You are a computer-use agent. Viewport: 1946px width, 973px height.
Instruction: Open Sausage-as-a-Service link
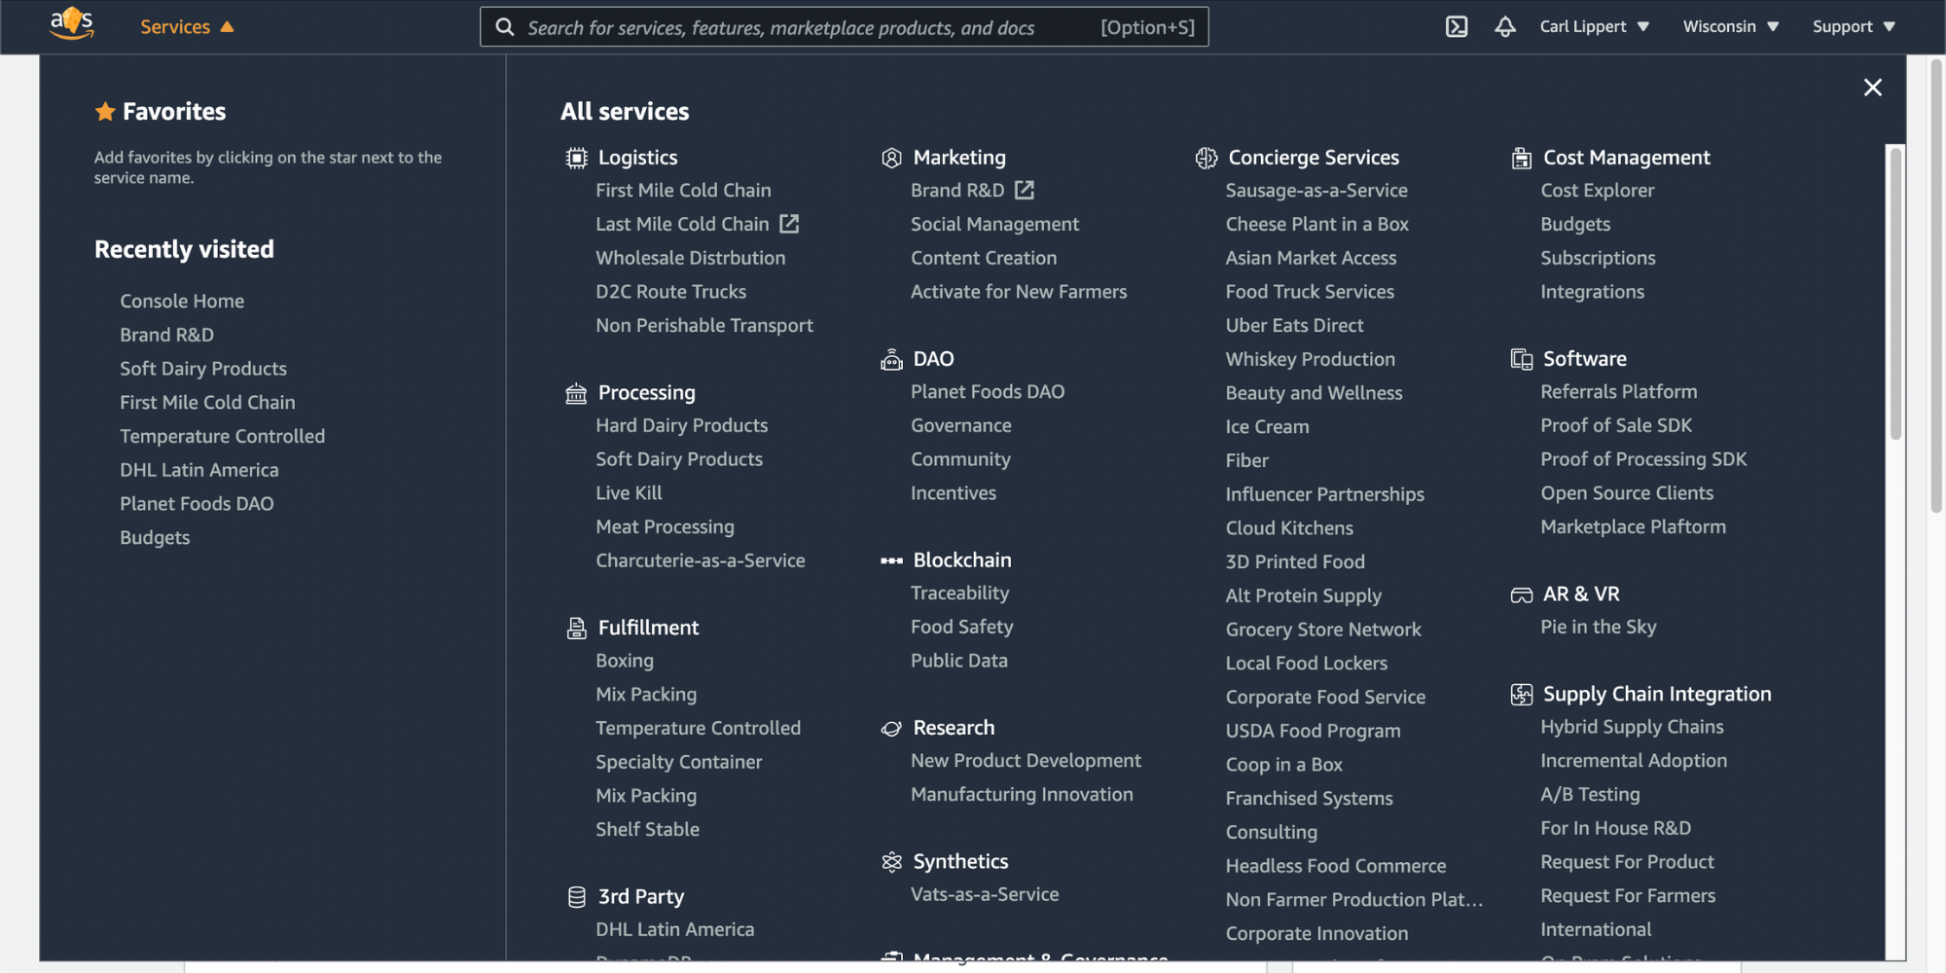[x=1316, y=191]
